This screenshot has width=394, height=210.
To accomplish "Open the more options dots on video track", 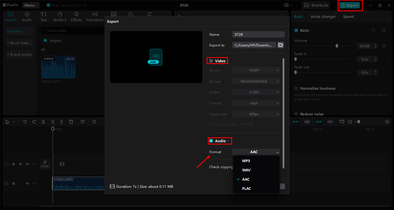I will pos(34,164).
